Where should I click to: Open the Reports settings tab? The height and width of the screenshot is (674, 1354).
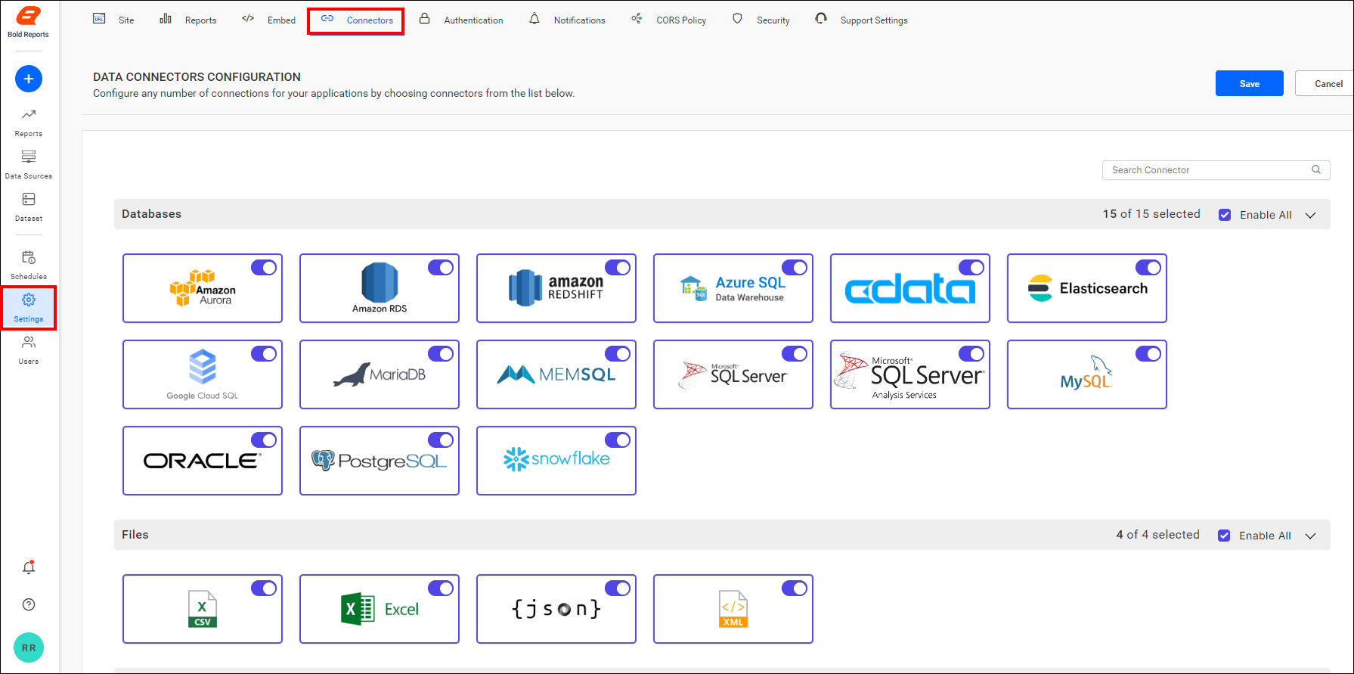pos(188,20)
